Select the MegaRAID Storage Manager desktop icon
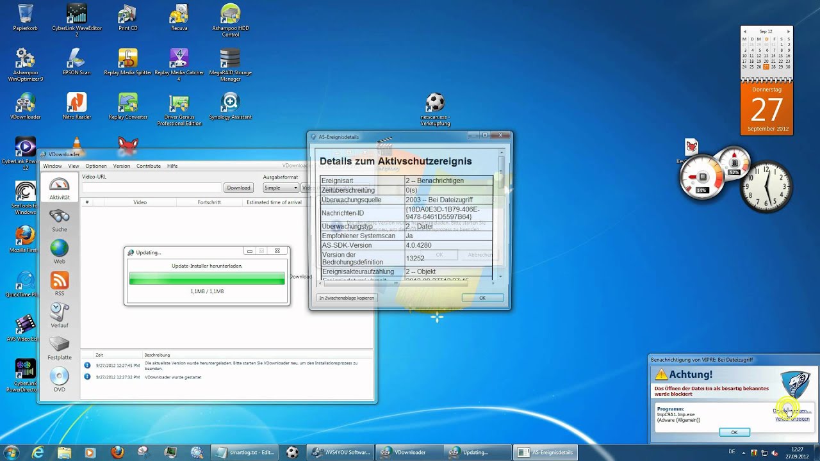The image size is (820, 461). [x=231, y=65]
